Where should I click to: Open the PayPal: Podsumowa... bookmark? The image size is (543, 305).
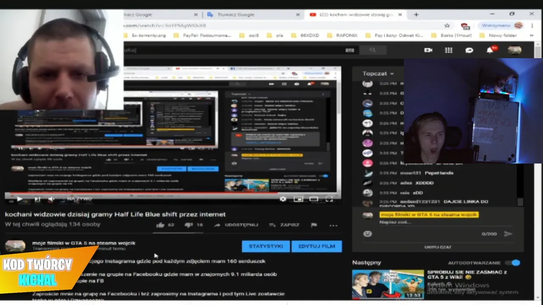pyautogui.click(x=203, y=36)
